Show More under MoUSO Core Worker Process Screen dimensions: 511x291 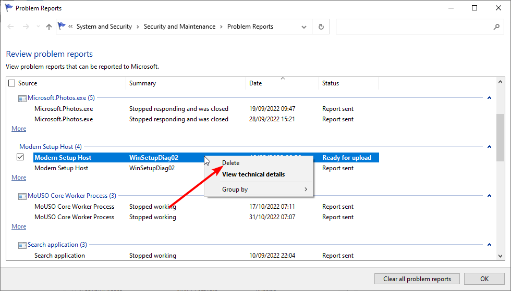pyautogui.click(x=19, y=226)
